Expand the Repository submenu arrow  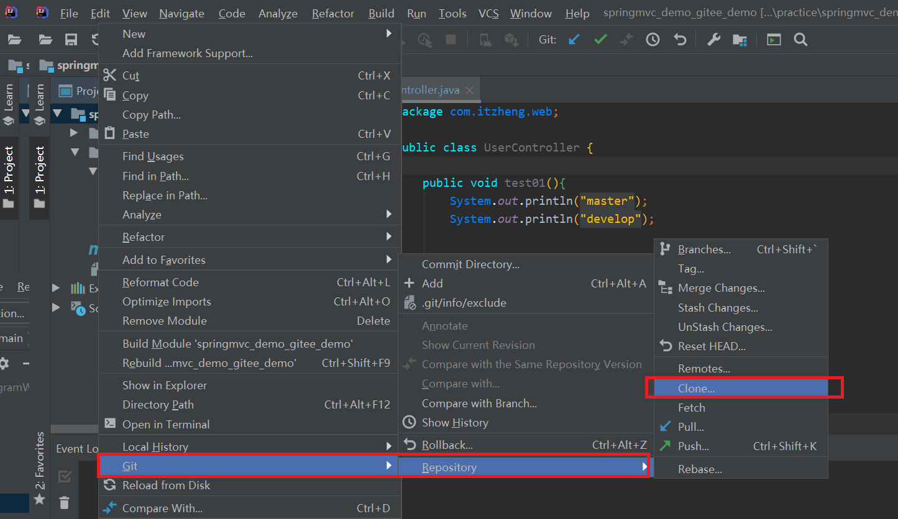pyautogui.click(x=645, y=466)
